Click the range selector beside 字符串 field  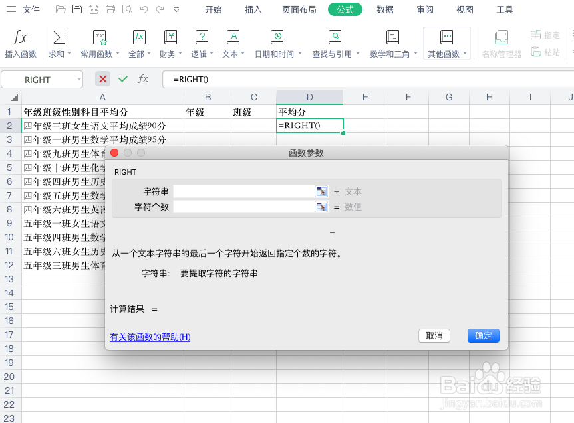click(x=321, y=191)
